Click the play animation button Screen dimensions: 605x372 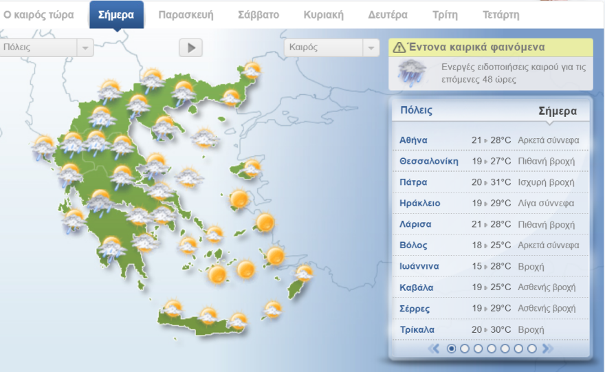[191, 47]
